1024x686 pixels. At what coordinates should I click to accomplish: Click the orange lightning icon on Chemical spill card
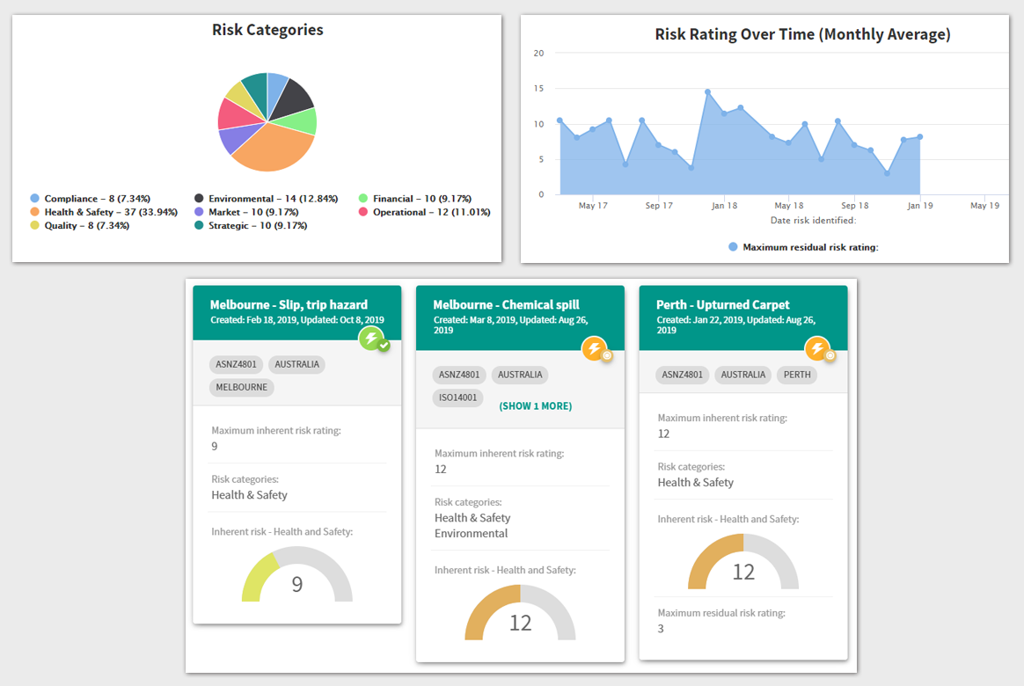[x=595, y=348]
